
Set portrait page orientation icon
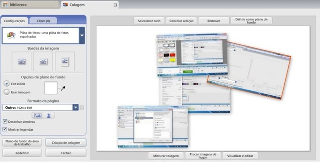pos(49,115)
